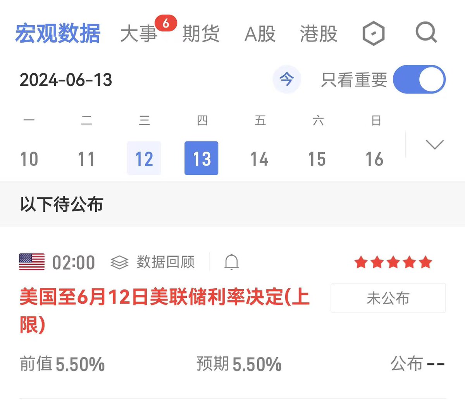The height and width of the screenshot is (420, 465).
Task: Open the 期货 tab
Action: click(201, 33)
